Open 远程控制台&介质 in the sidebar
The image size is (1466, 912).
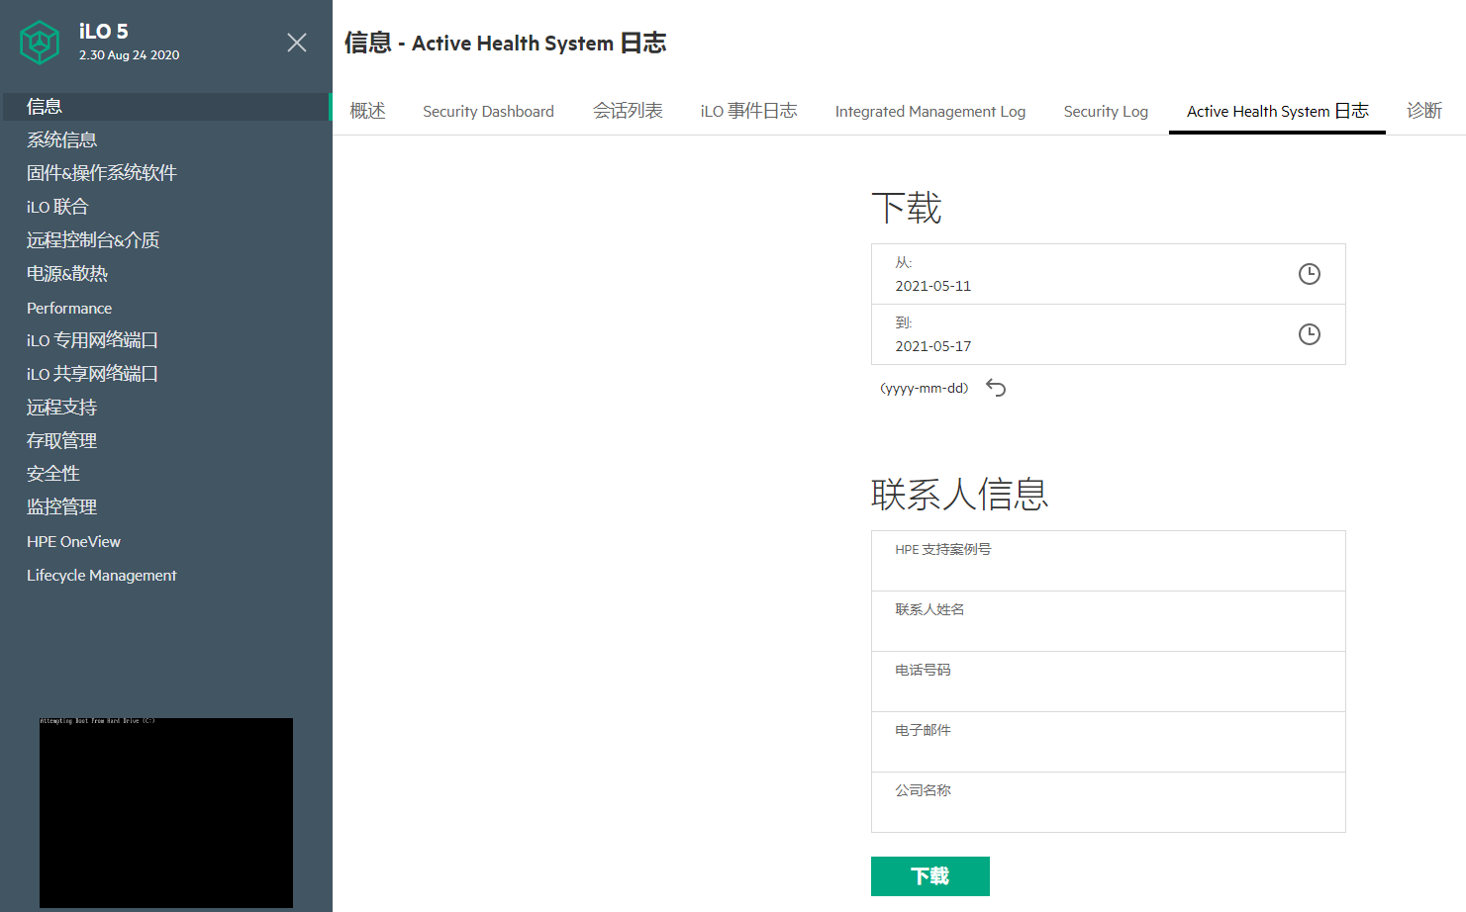tap(93, 240)
